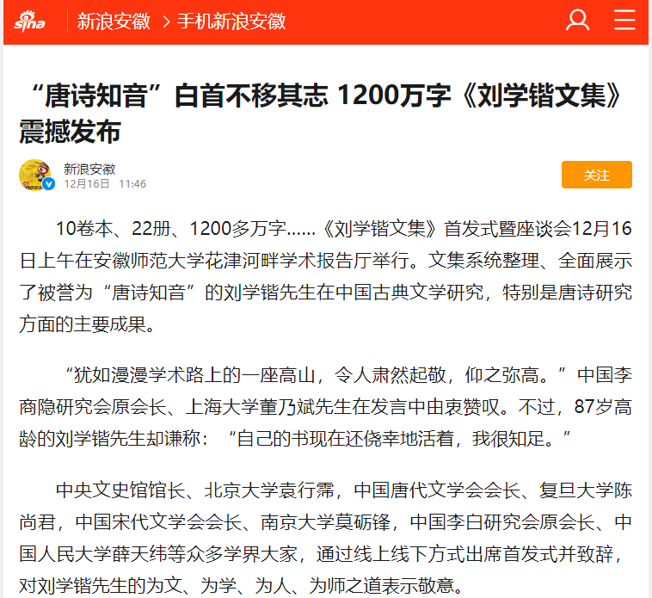Click the text 日上午在安徽师范大学花津河畔学术报告厅举行
Viewport: 652px width, 598px height.
click(x=214, y=261)
